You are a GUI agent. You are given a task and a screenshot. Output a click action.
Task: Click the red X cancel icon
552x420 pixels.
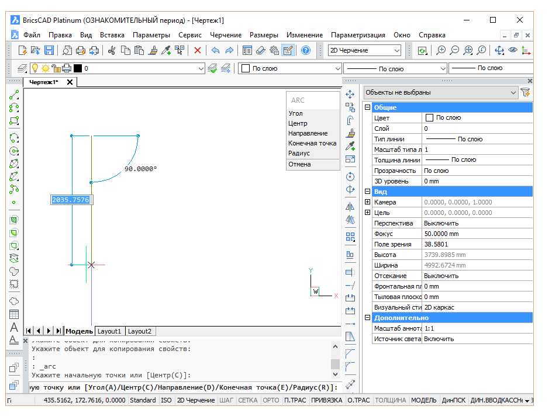point(198,50)
